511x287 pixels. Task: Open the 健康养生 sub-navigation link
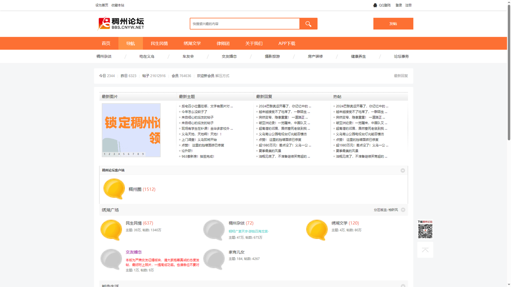358,56
